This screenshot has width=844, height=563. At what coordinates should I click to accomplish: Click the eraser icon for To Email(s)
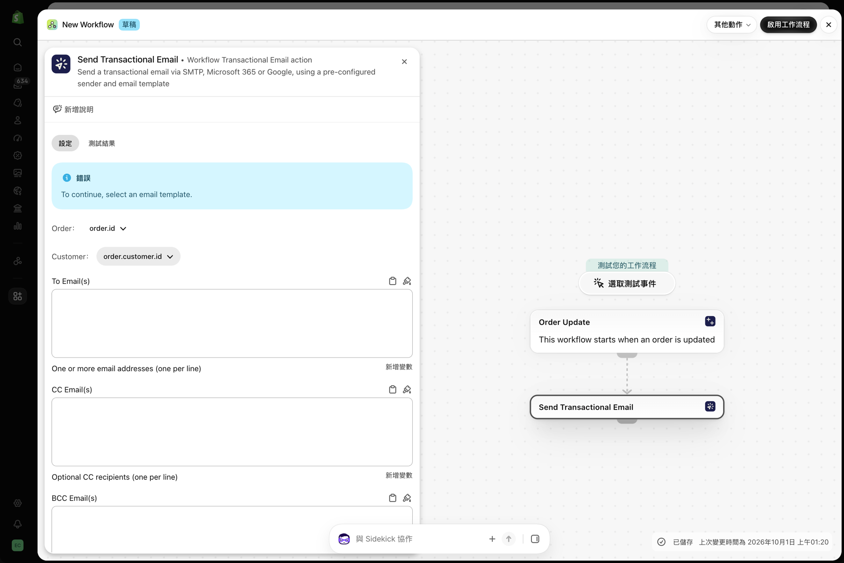pyautogui.click(x=407, y=281)
